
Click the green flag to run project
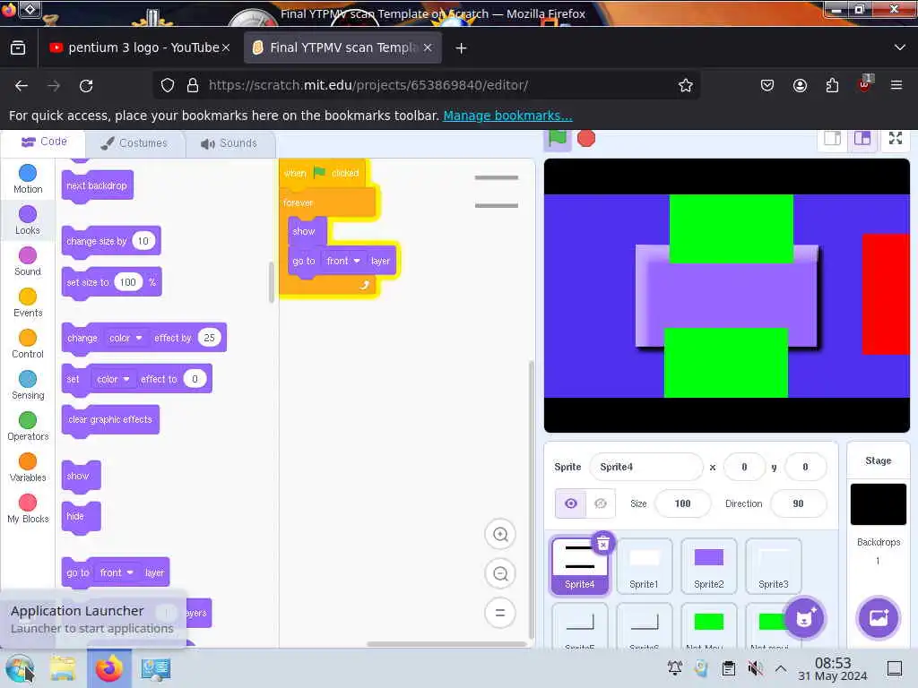(557, 139)
